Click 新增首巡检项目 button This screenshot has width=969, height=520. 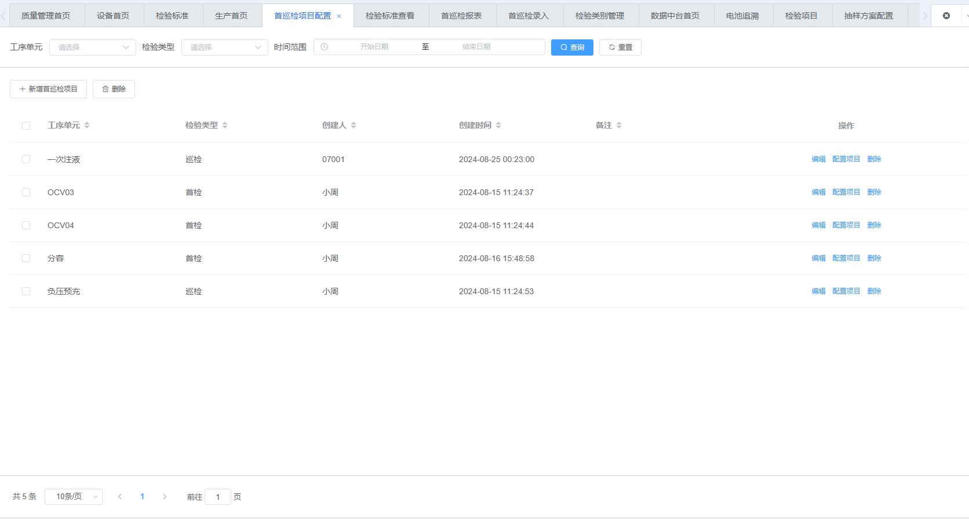pos(48,89)
